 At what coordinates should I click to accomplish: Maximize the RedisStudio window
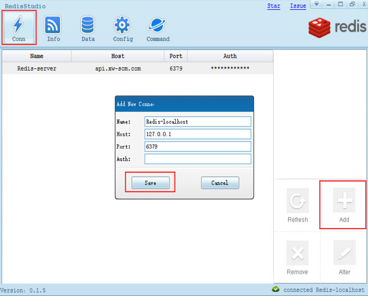340,4
